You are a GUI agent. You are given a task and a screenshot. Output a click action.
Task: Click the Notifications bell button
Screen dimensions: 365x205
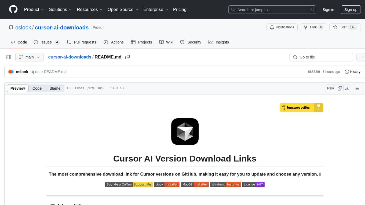pyautogui.click(x=282, y=27)
